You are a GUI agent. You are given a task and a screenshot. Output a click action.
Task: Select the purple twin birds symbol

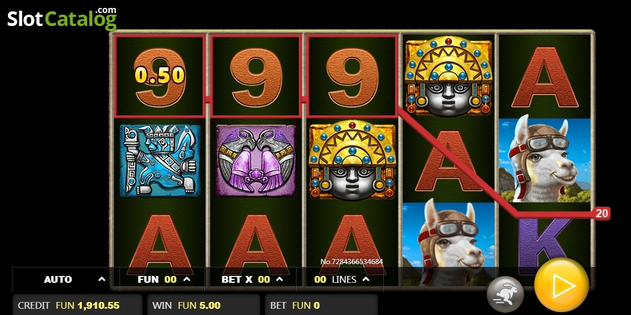pyautogui.click(x=256, y=161)
